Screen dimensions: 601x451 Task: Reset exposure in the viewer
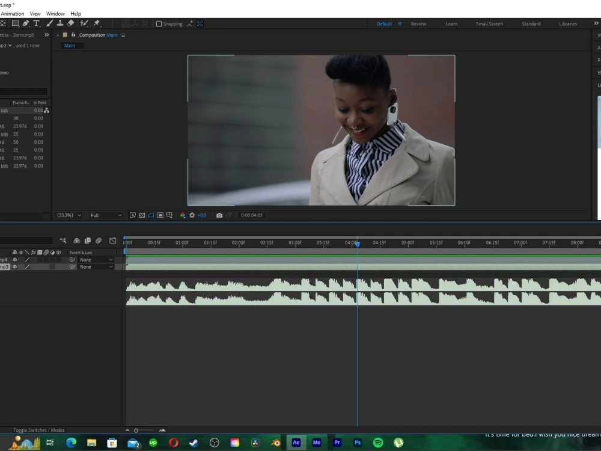point(192,215)
